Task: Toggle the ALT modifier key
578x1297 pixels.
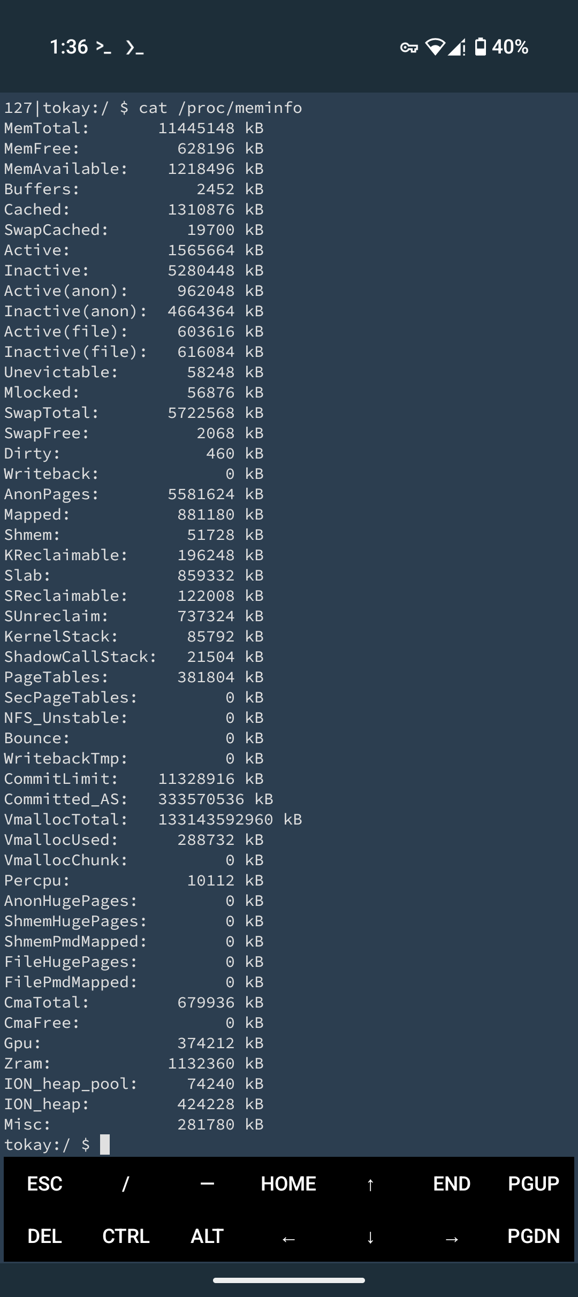Action: pos(207,1236)
